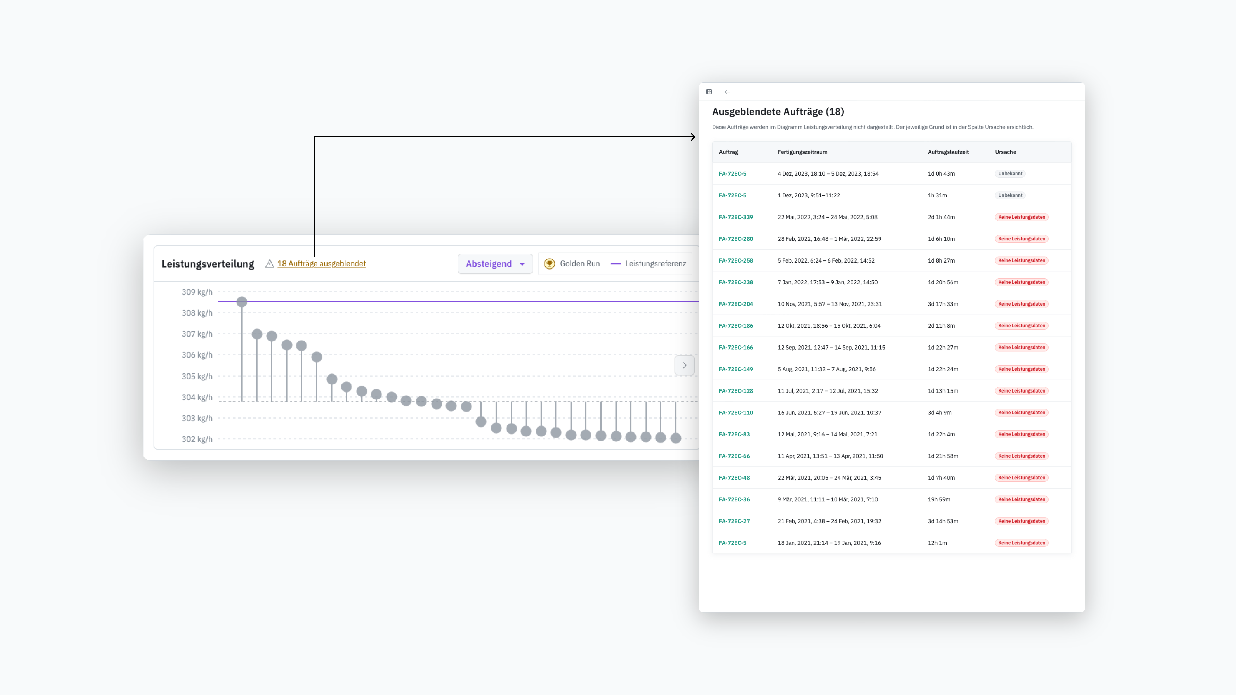Click the 3d 17h 33m duration cell
Image resolution: width=1236 pixels, height=695 pixels.
point(943,304)
